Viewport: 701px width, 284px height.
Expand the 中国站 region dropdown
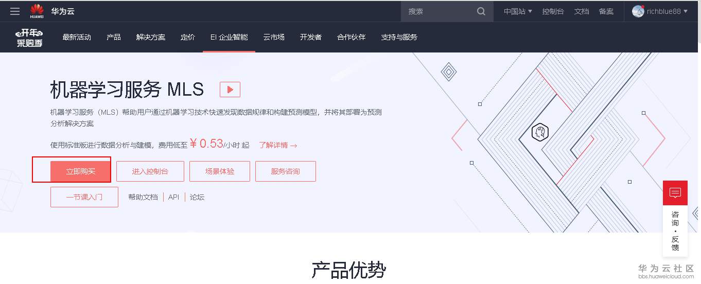click(x=518, y=11)
